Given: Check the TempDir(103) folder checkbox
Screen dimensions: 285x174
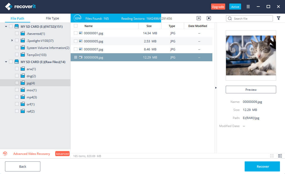Looking at the screenshot, I should [x=17, y=55].
